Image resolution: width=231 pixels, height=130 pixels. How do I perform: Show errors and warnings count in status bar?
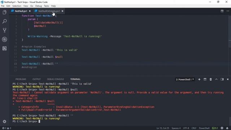6,128
